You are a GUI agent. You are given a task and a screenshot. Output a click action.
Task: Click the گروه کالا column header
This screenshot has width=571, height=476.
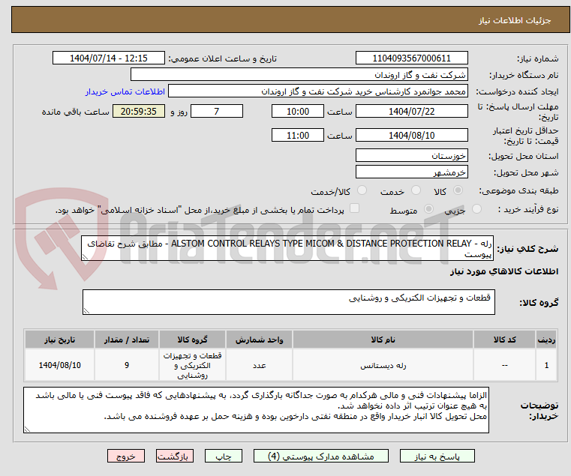(x=192, y=340)
